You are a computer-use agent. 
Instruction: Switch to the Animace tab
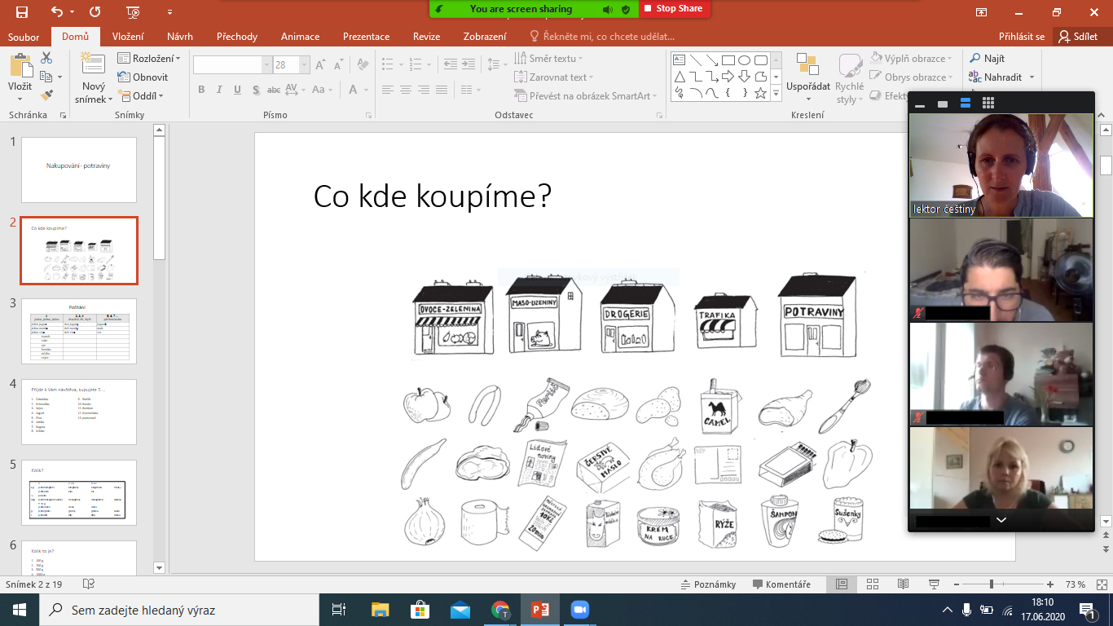pos(300,37)
